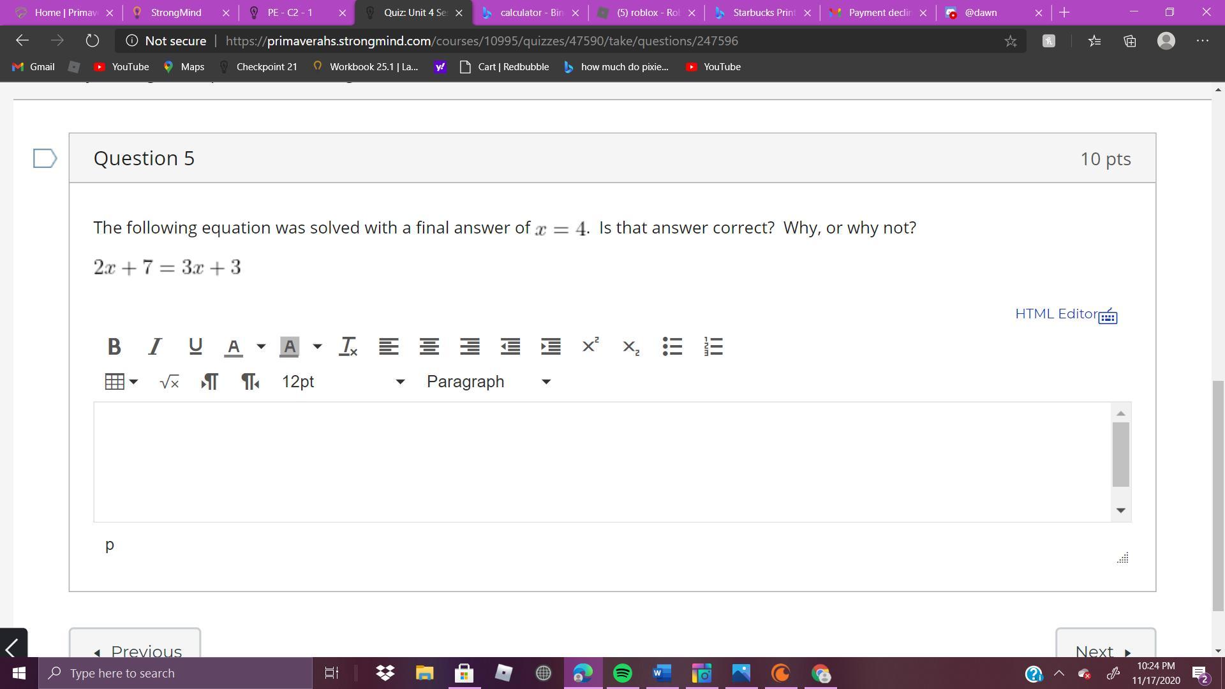Go to the Next question
The image size is (1225, 689).
pyautogui.click(x=1104, y=649)
